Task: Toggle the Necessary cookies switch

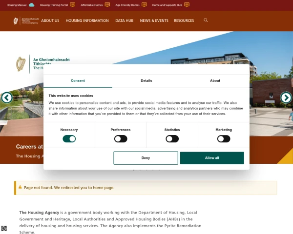Action: click(x=69, y=139)
